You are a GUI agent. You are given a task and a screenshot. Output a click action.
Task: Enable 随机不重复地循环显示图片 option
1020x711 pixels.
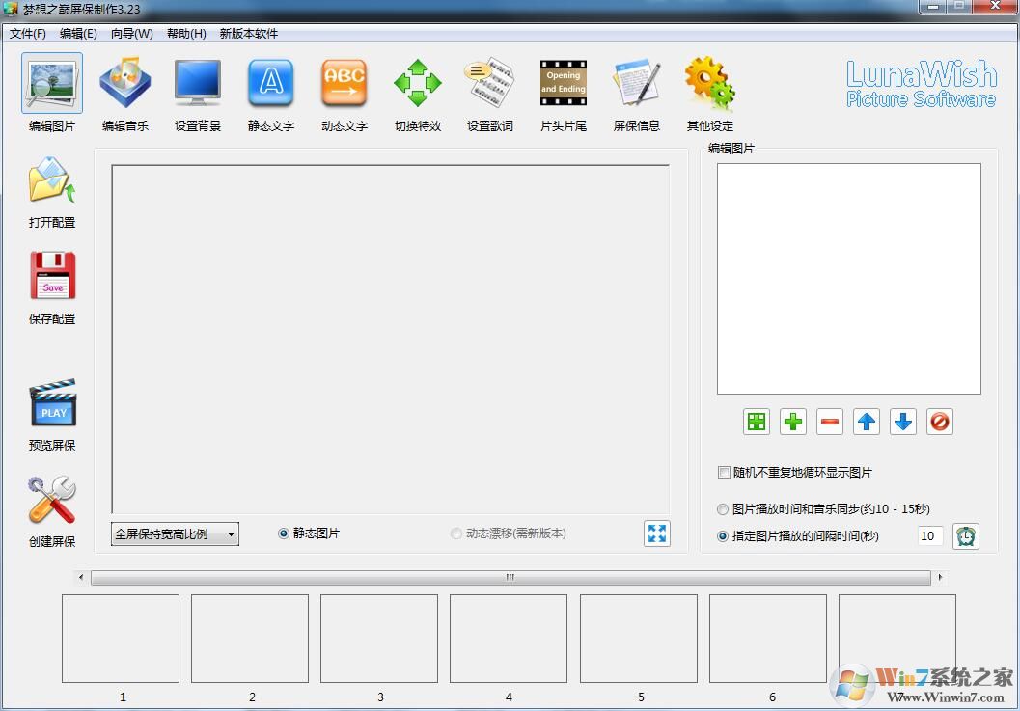[724, 472]
